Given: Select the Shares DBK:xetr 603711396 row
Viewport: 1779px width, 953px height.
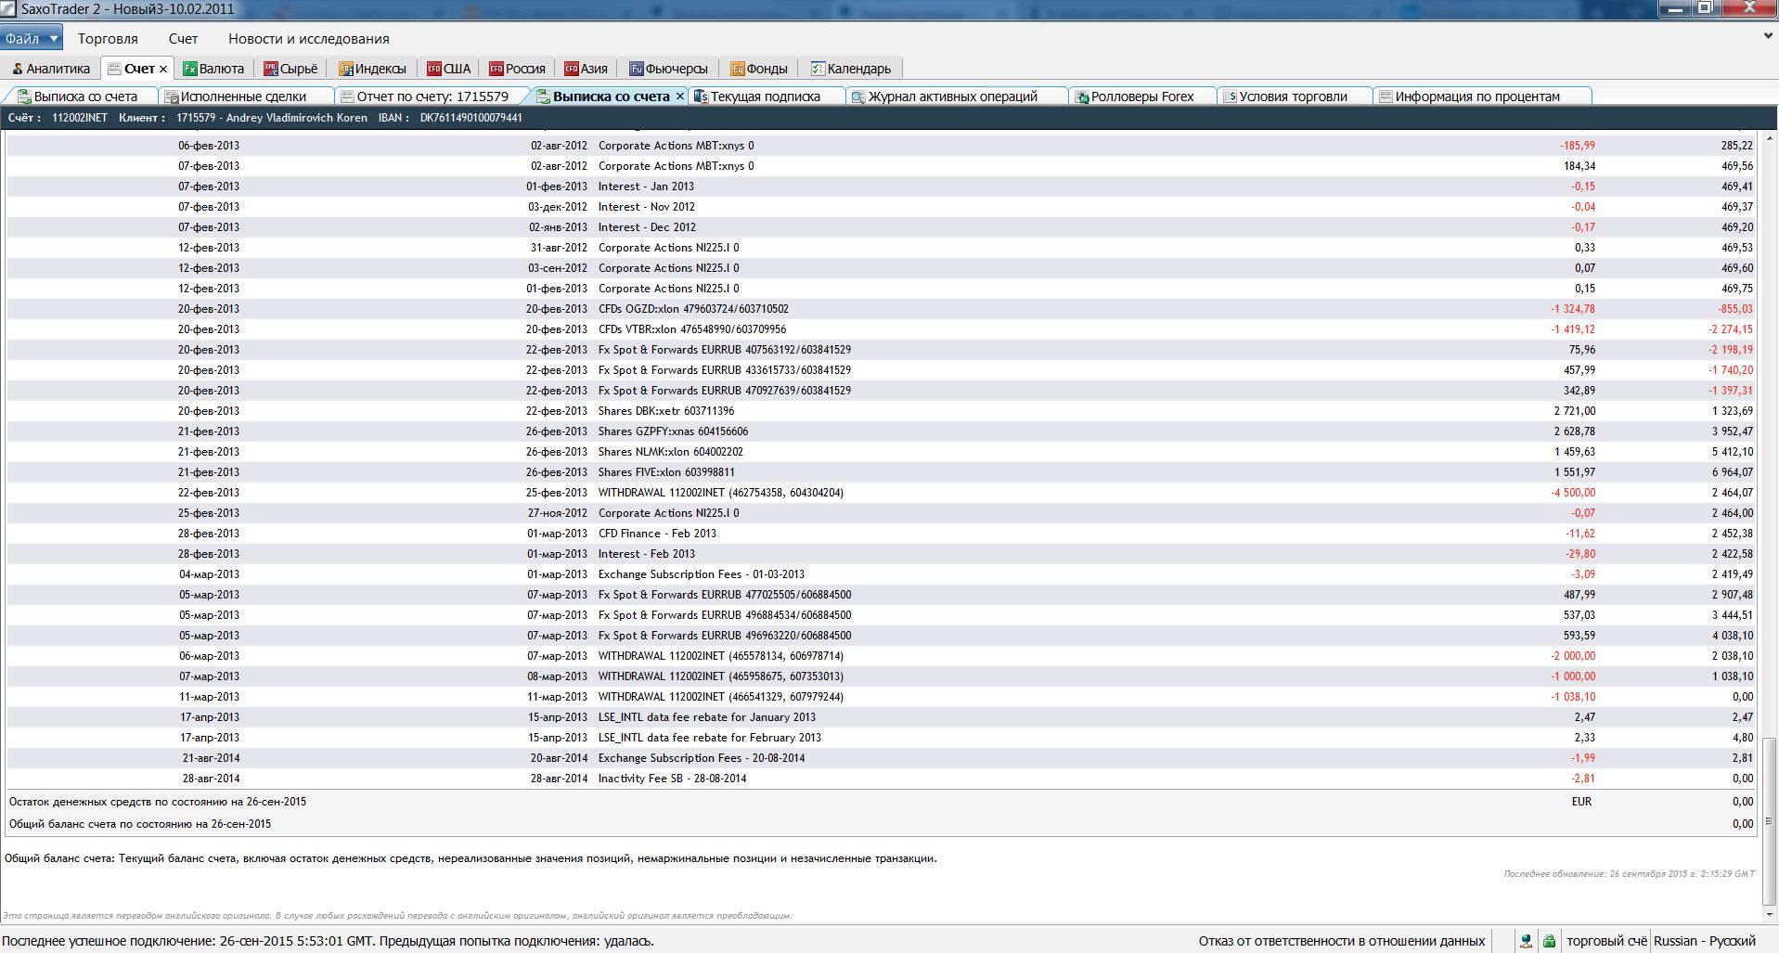Looking at the screenshot, I should click(882, 411).
